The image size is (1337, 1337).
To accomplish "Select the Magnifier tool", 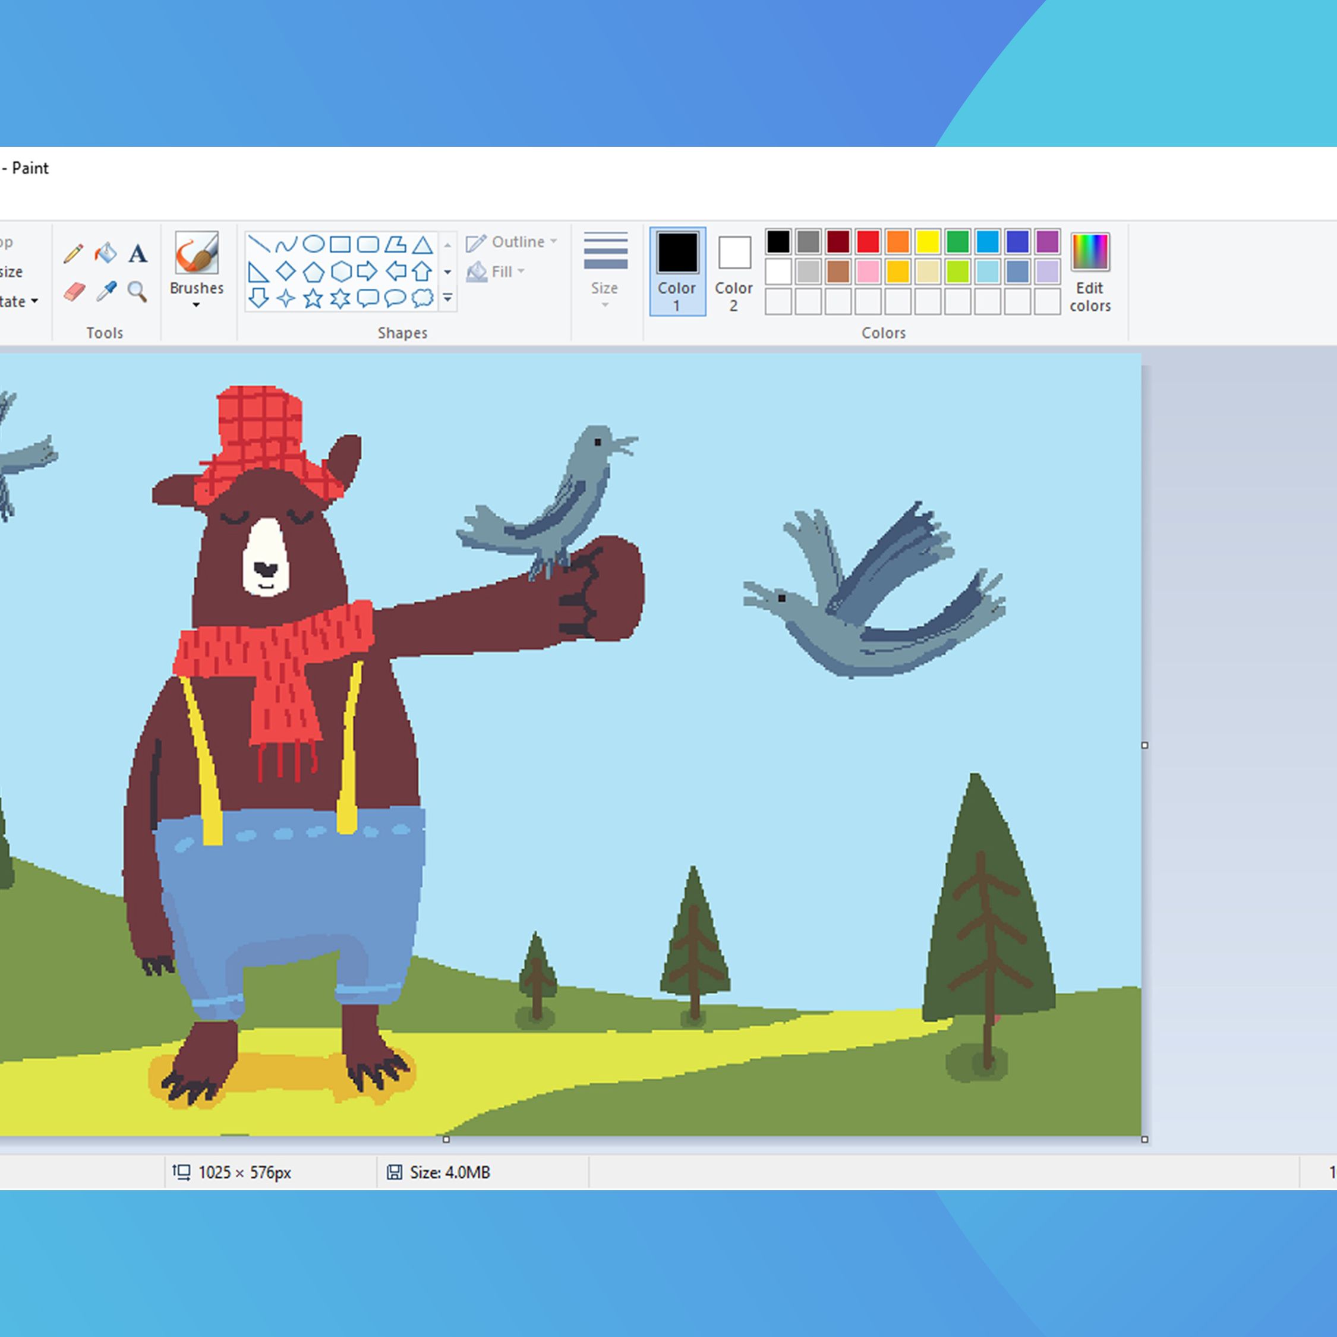I will (138, 291).
